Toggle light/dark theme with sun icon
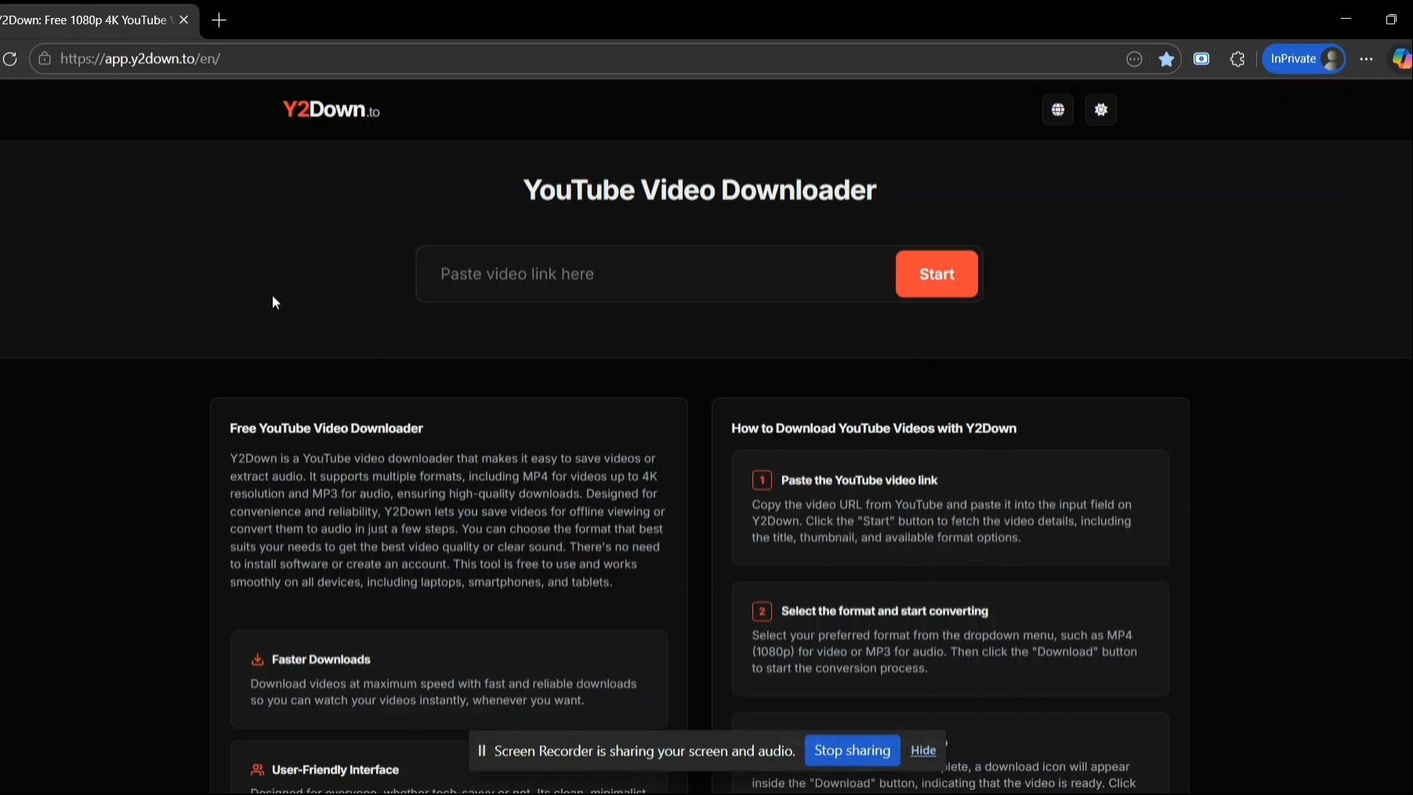The image size is (1413, 795). [1100, 110]
